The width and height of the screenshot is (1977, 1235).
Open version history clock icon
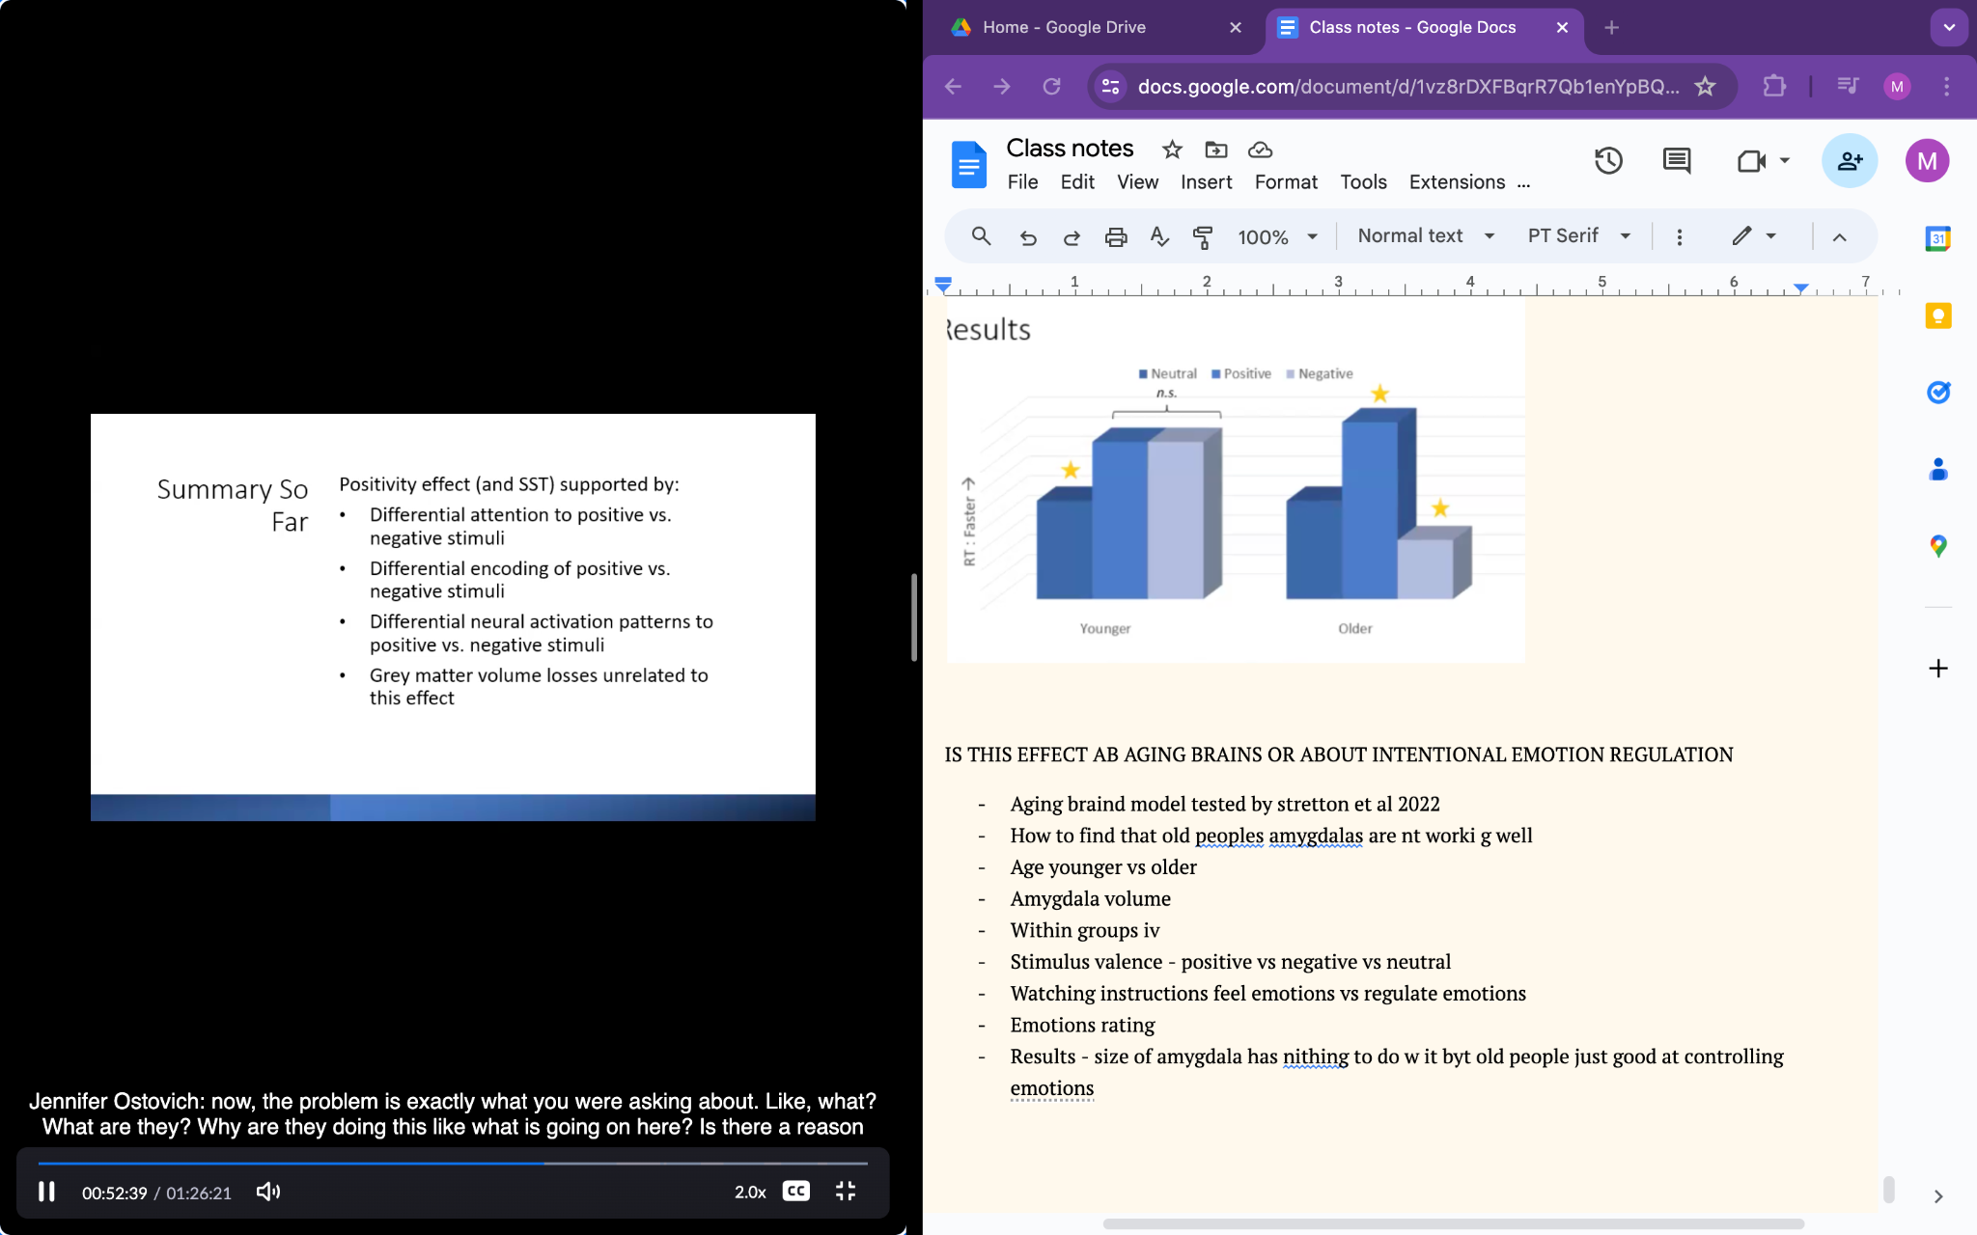click(x=1608, y=161)
